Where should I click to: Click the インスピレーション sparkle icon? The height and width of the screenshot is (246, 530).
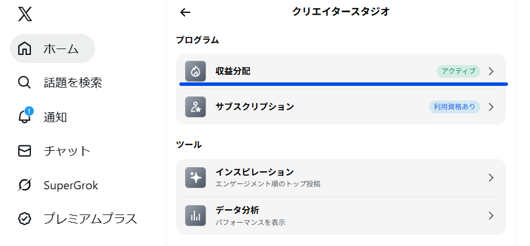(x=196, y=178)
